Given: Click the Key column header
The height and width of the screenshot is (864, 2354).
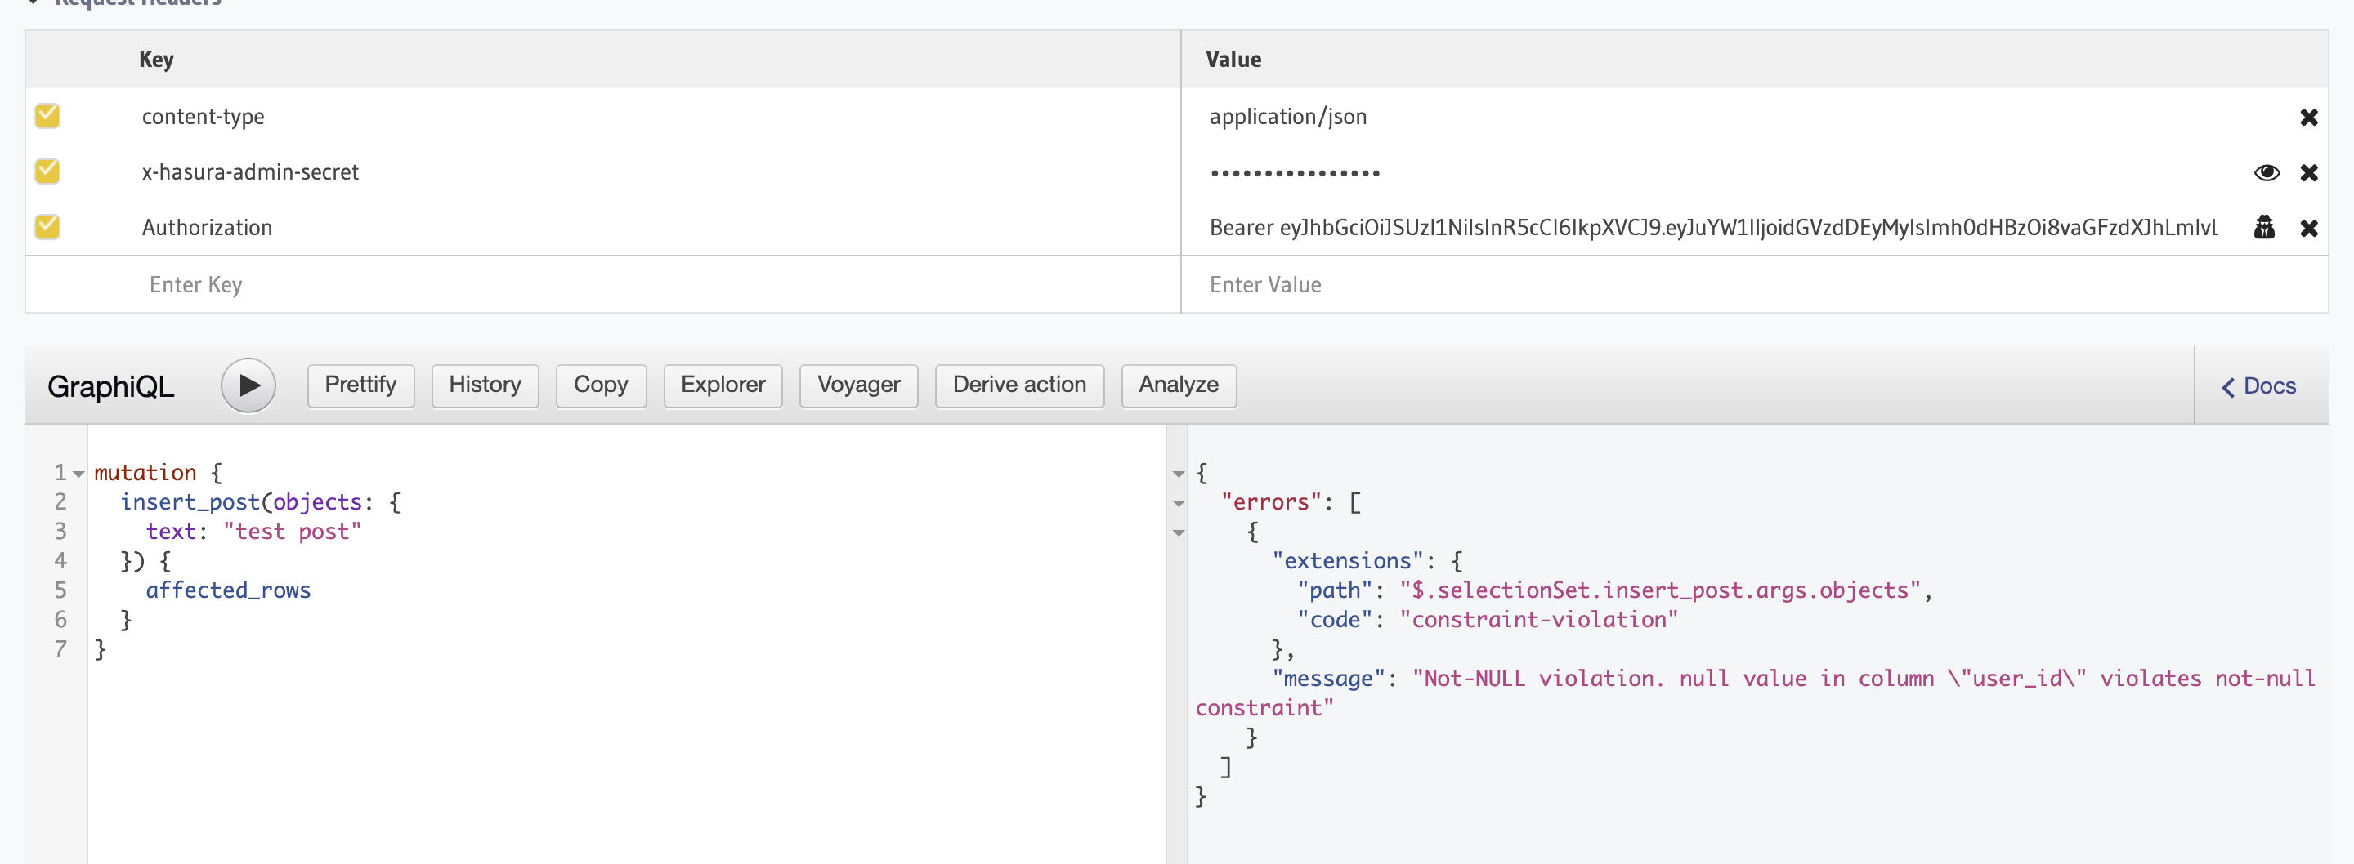Looking at the screenshot, I should (156, 60).
